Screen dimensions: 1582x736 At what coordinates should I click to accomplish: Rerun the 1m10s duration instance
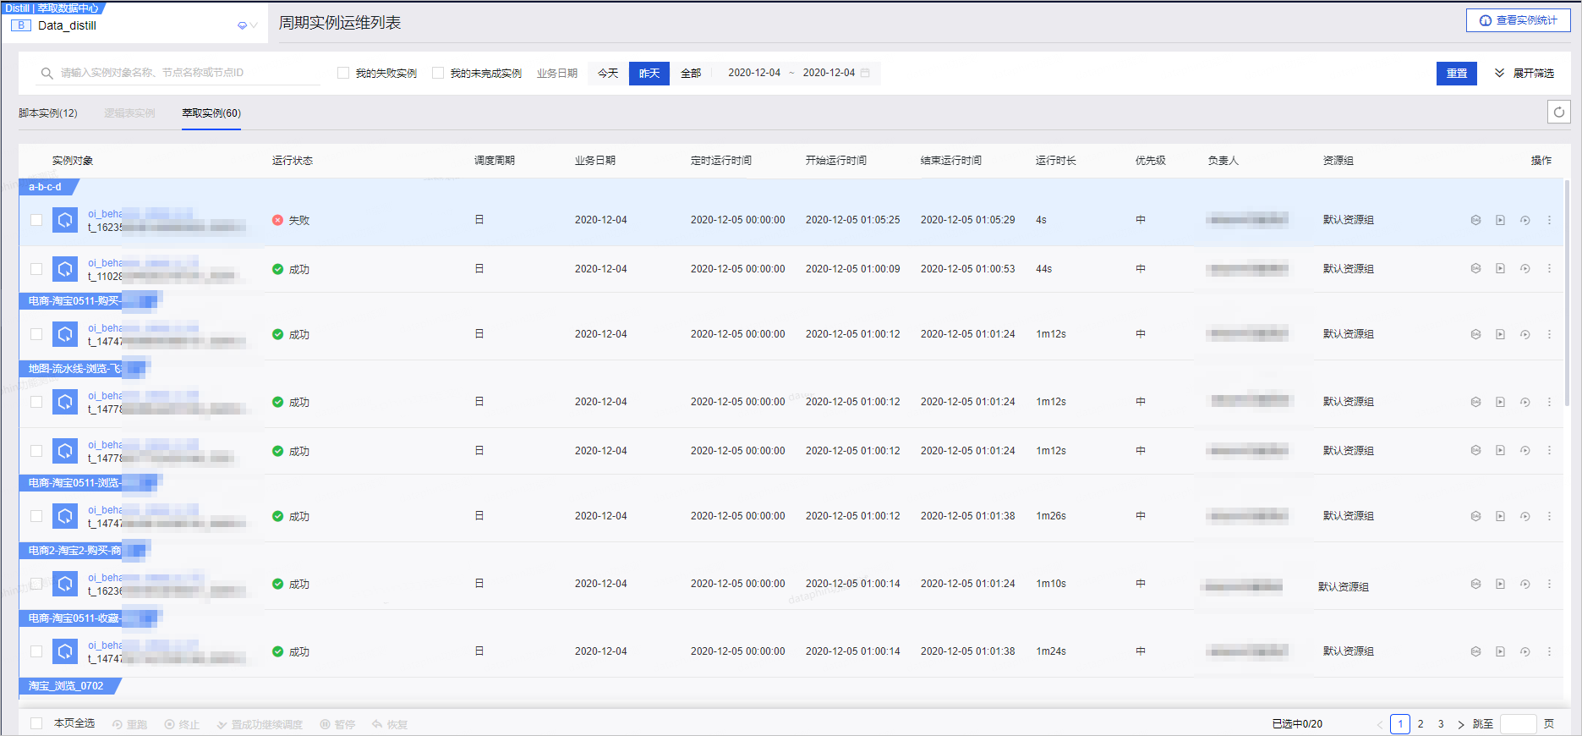[x=1525, y=584]
